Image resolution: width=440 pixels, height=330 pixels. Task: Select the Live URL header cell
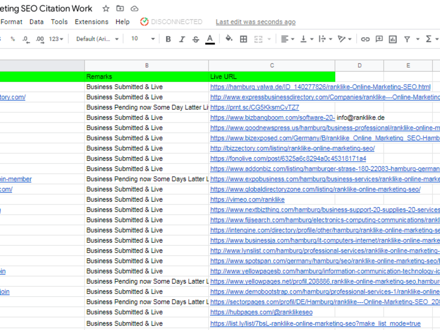(271, 77)
